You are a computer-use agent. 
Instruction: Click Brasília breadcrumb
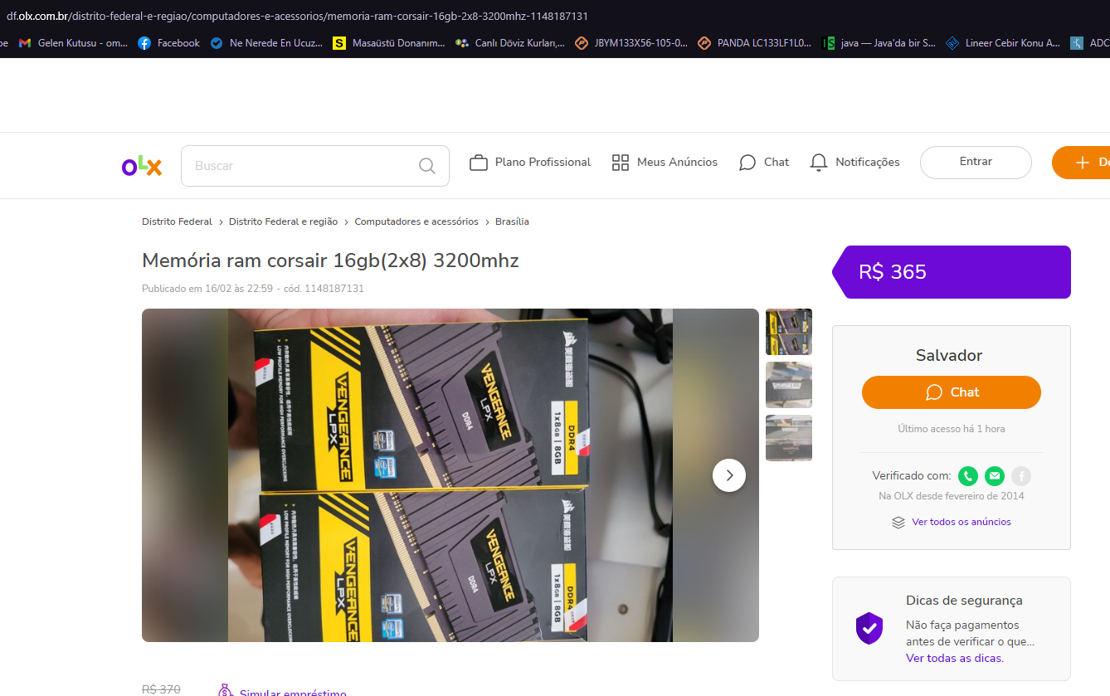coord(512,221)
